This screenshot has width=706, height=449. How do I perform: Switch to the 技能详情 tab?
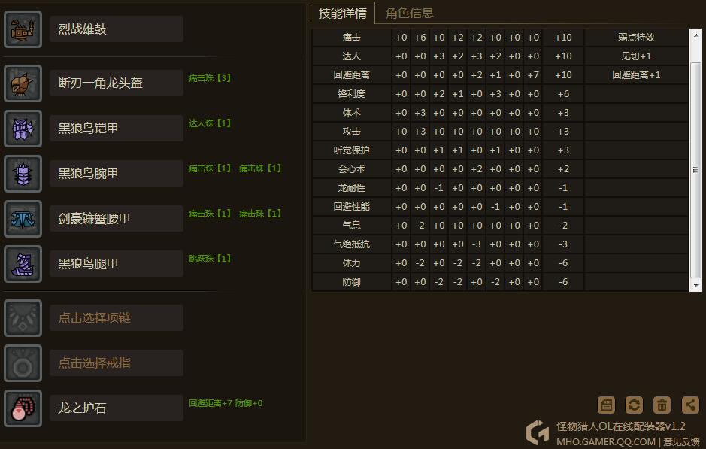343,13
